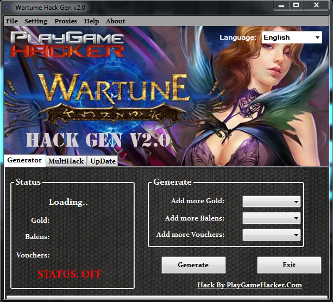Click the Exit button
This screenshot has height=302, width=333.
click(289, 265)
